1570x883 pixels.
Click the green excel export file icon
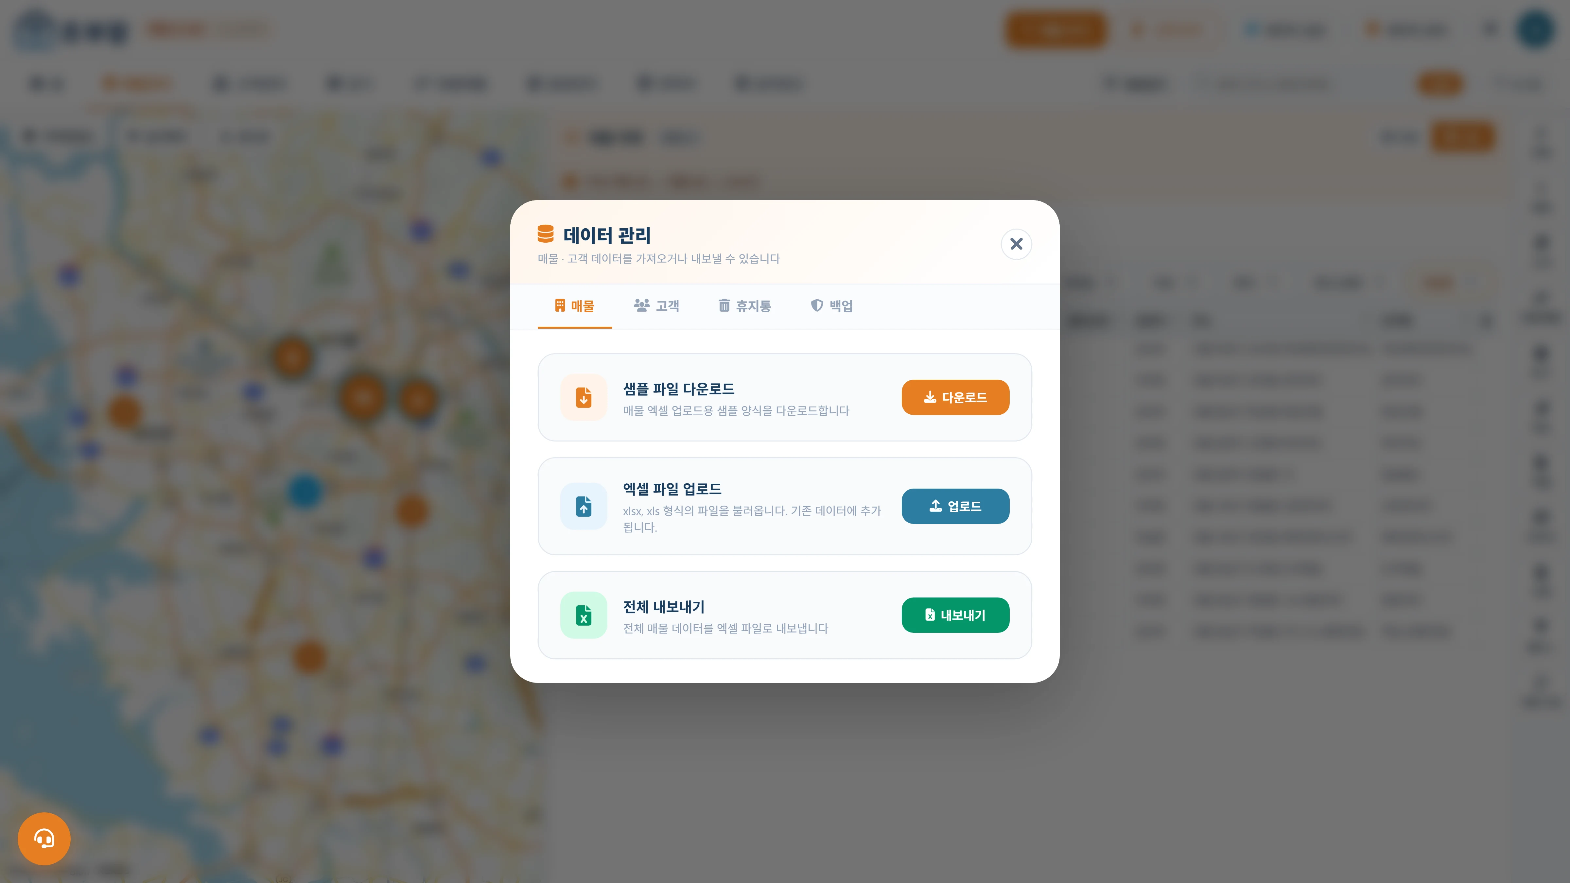(x=584, y=615)
